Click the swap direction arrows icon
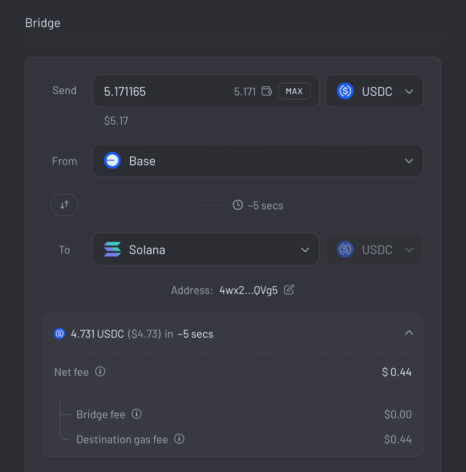The width and height of the screenshot is (466, 472). 64,205
